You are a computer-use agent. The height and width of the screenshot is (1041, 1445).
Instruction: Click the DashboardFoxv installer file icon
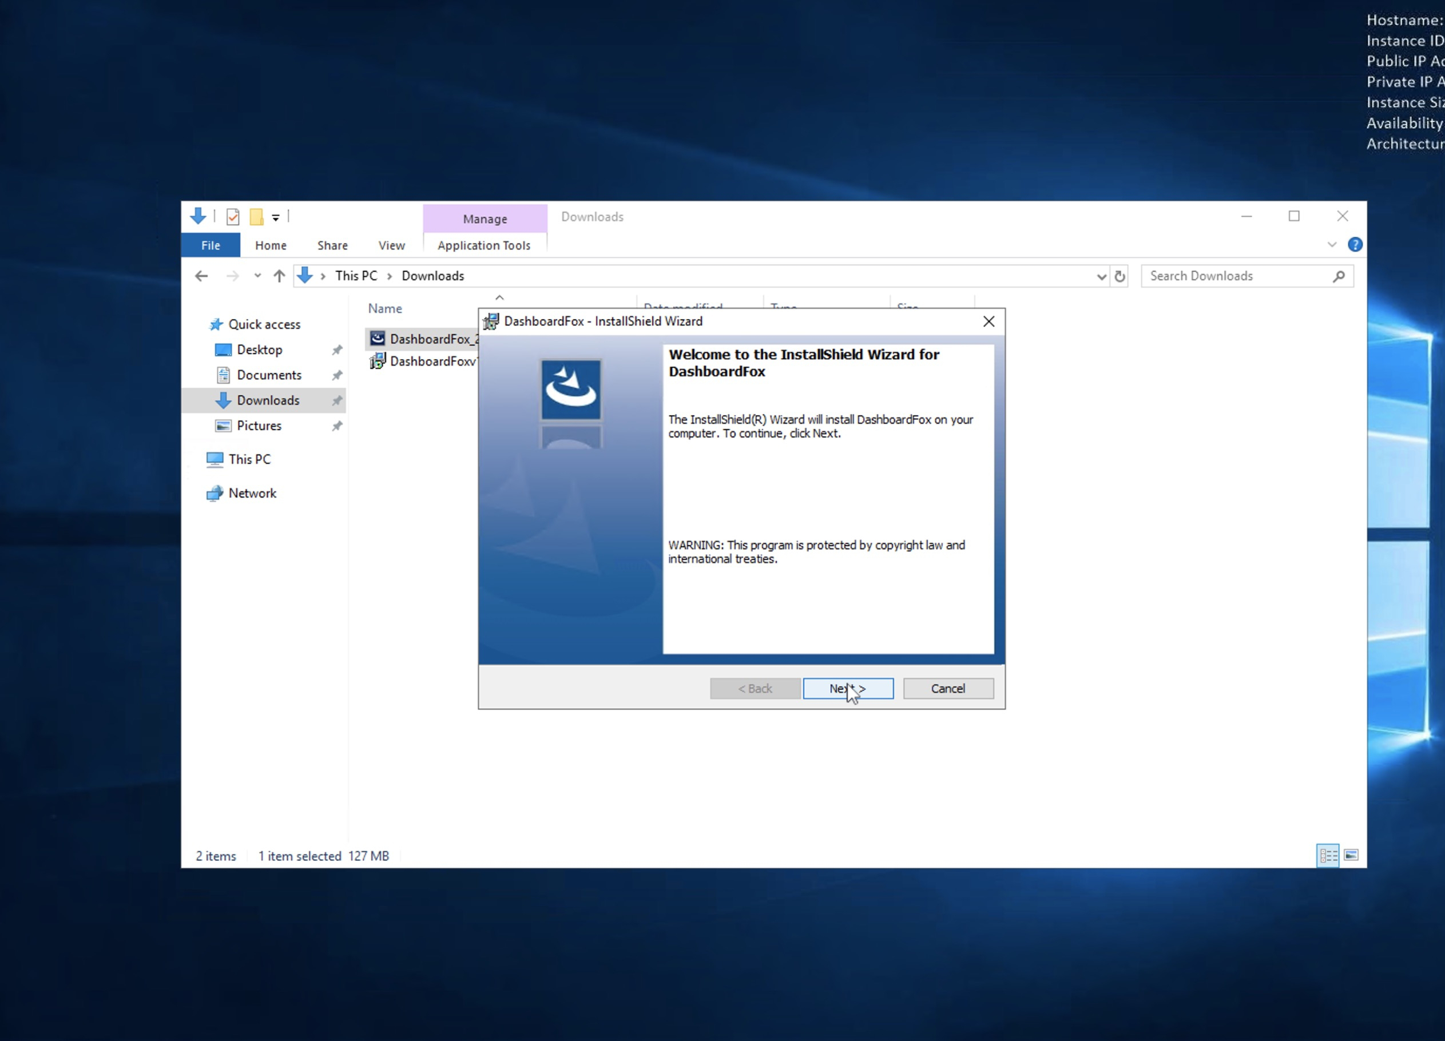377,361
